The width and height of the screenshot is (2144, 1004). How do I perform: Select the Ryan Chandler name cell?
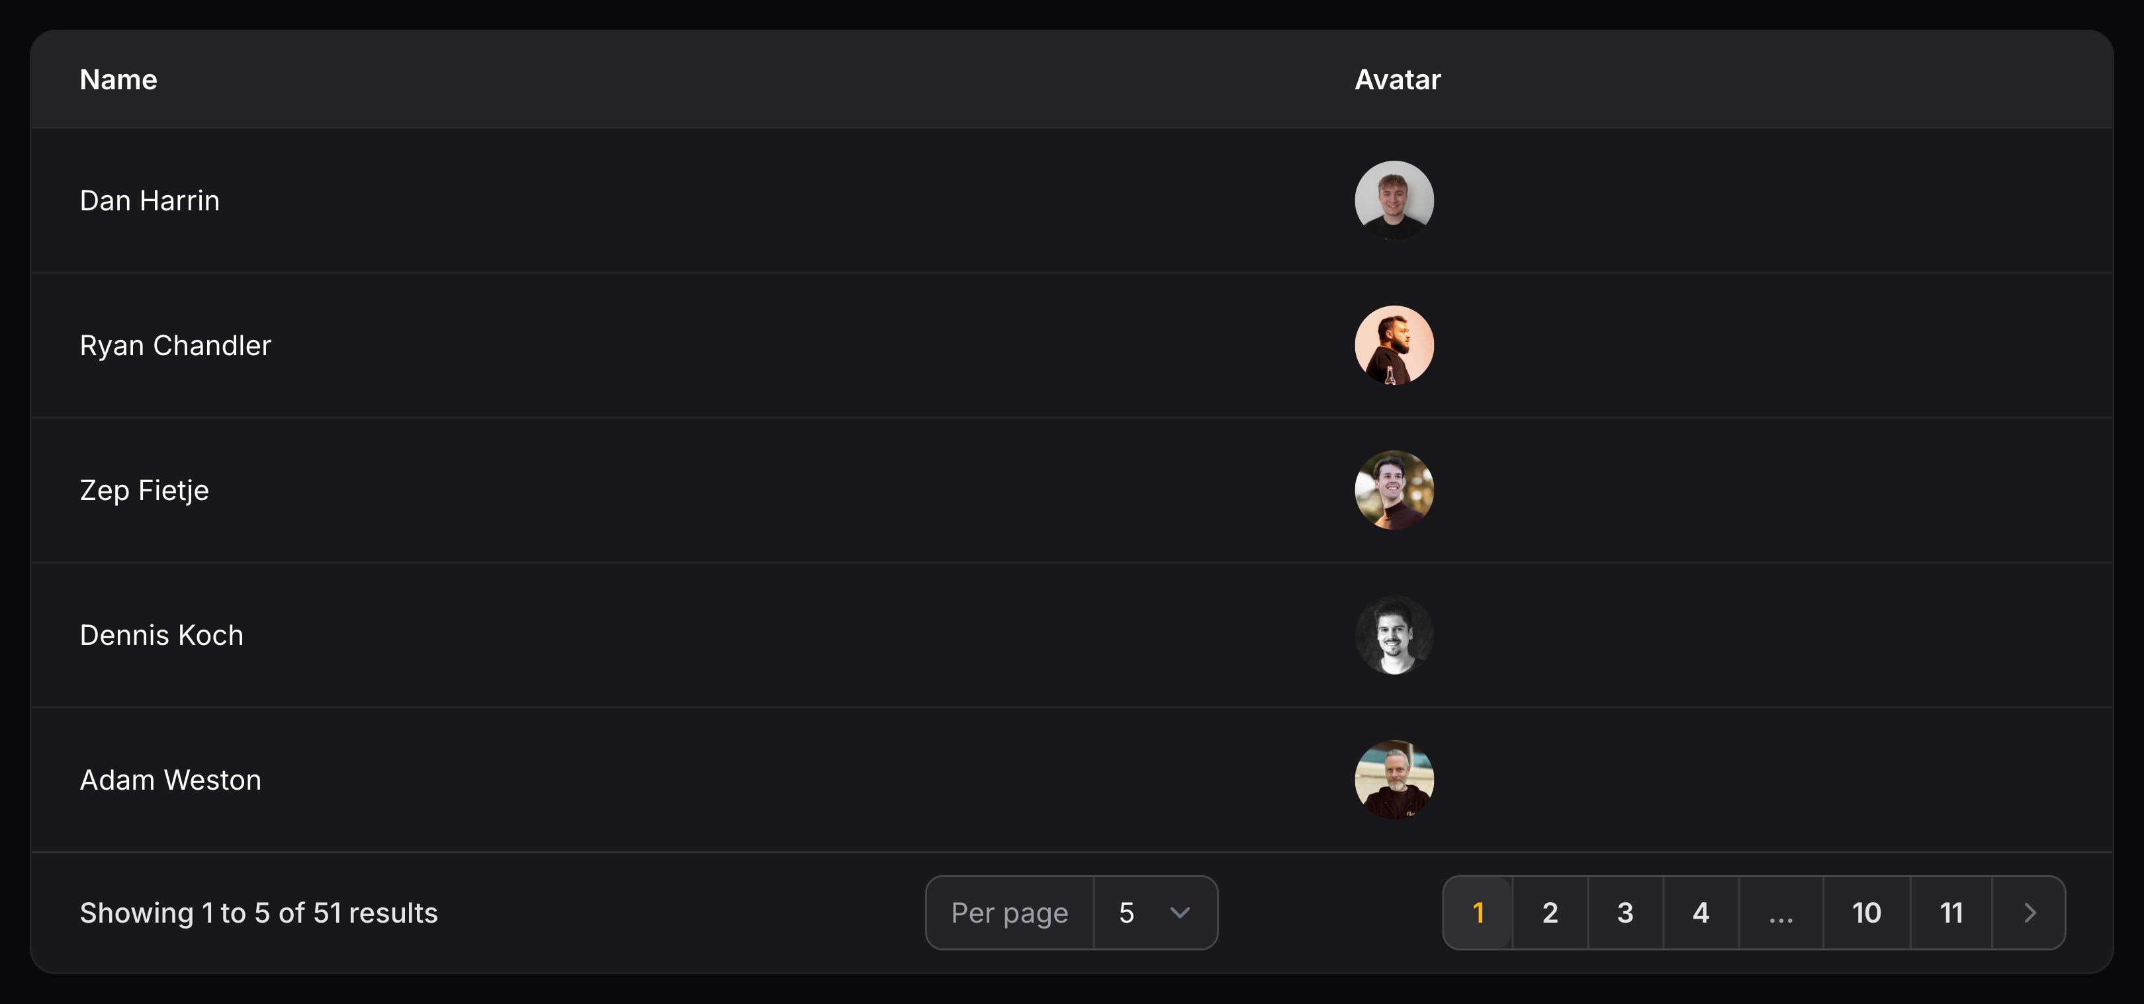tap(175, 345)
